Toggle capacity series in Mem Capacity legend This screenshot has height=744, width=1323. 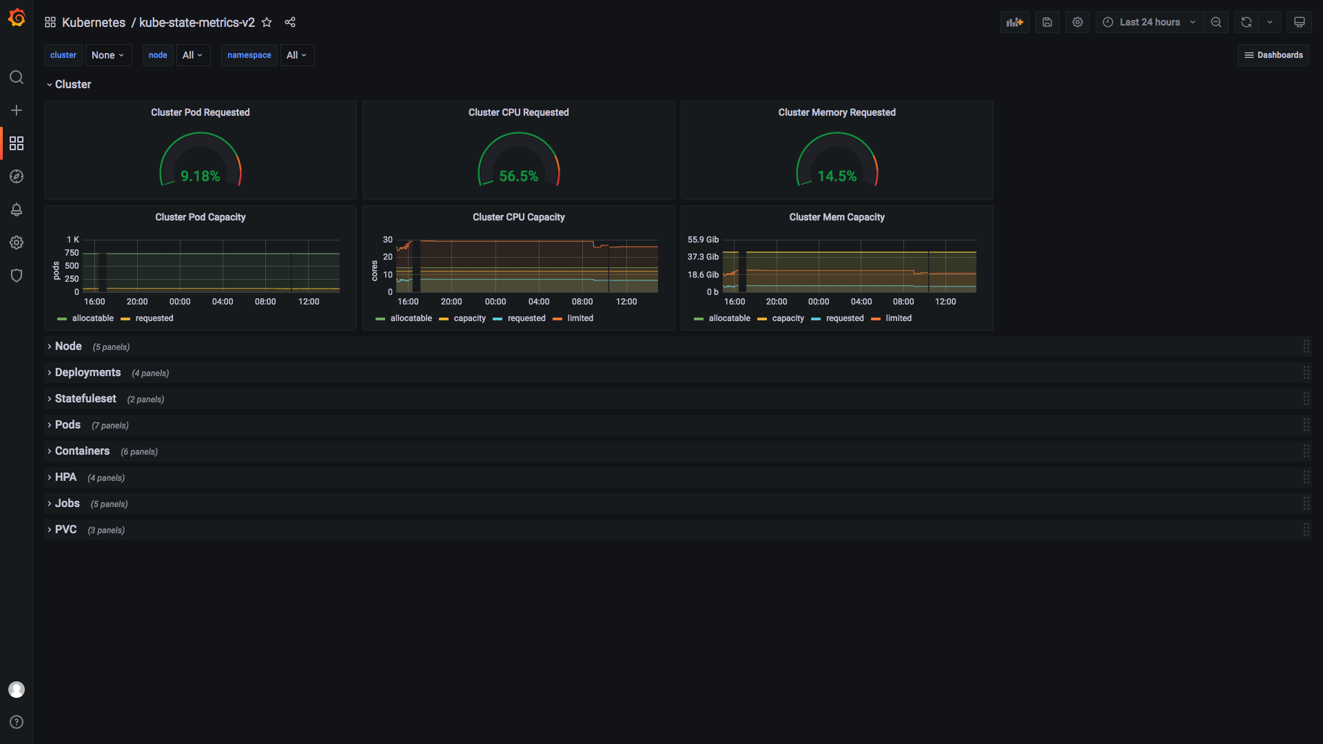pyautogui.click(x=788, y=318)
